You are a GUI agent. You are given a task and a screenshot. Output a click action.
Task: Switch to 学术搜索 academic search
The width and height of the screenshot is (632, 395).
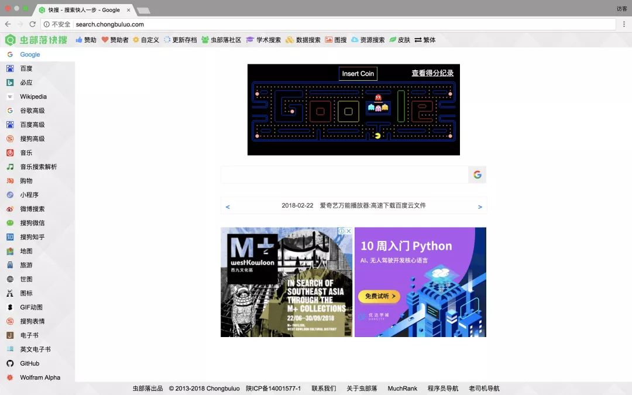263,40
